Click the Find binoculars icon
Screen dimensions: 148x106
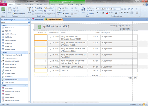(x=83, y=9)
